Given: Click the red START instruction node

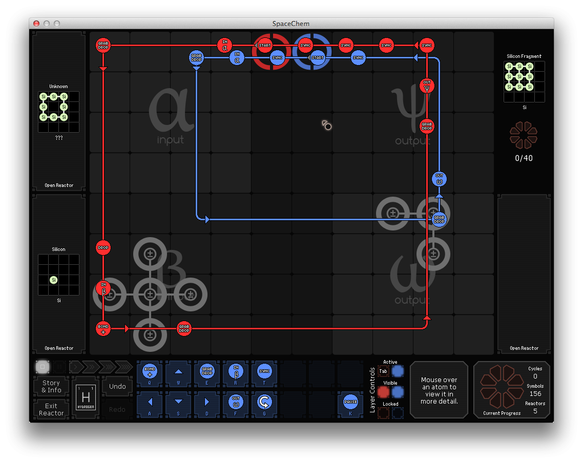Looking at the screenshot, I should point(265,46).
